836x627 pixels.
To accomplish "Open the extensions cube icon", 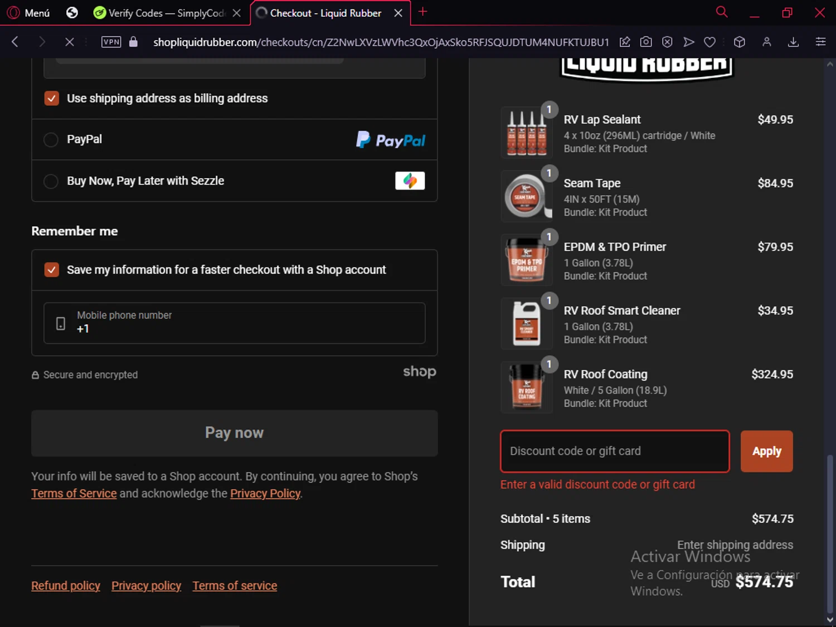I will [x=740, y=42].
